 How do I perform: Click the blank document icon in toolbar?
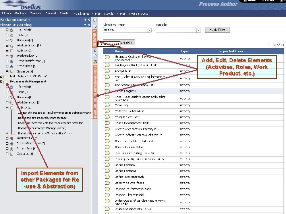pos(95,56)
